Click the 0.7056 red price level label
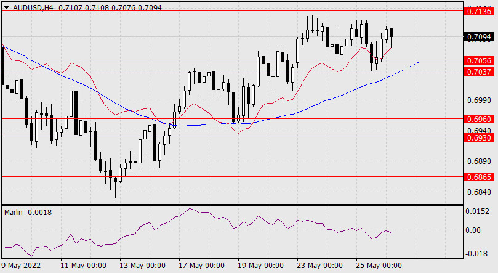498x273 pixels. [480, 60]
